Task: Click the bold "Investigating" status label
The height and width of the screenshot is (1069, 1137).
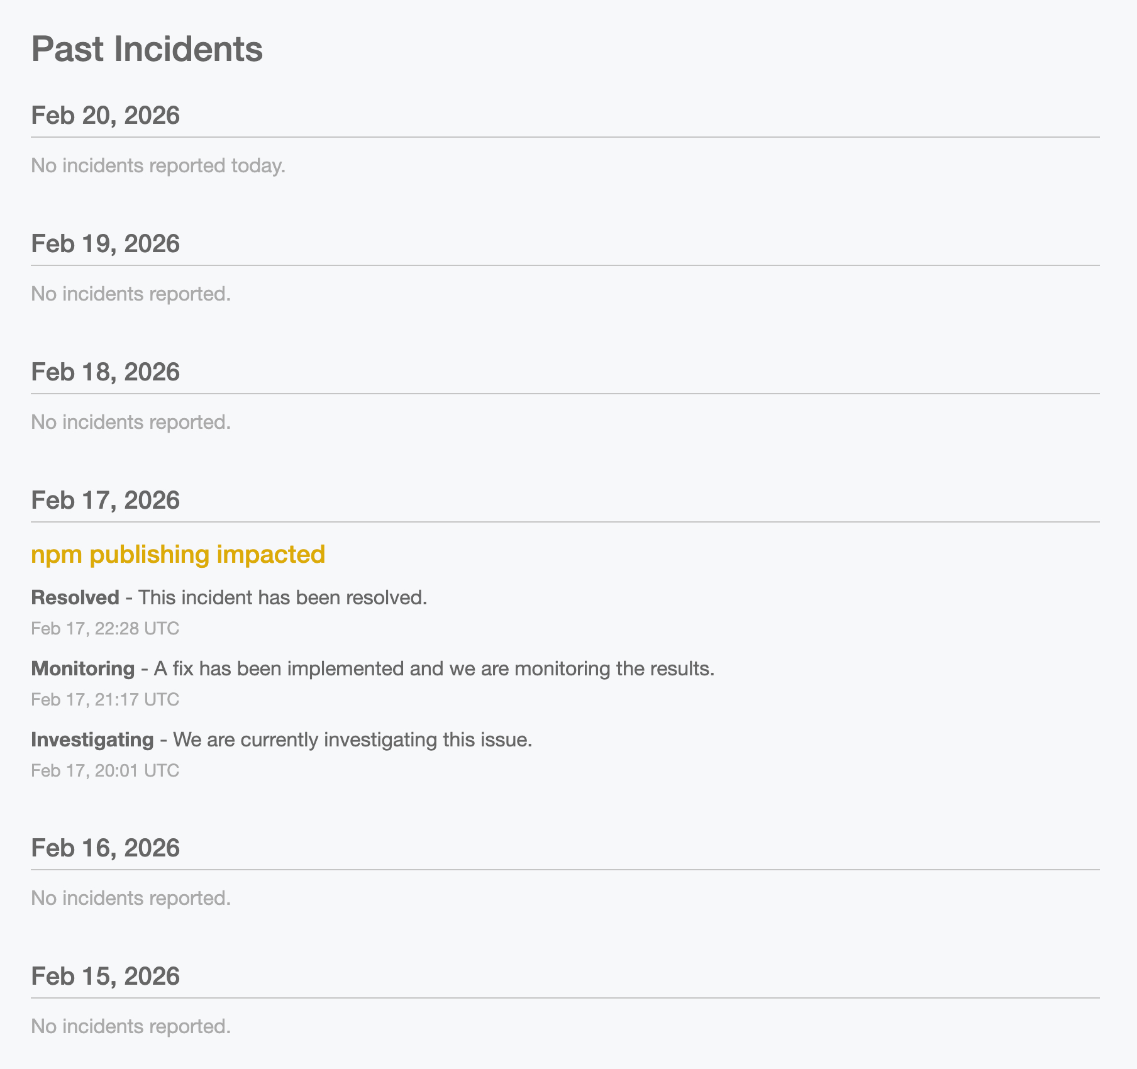Action: pos(92,739)
